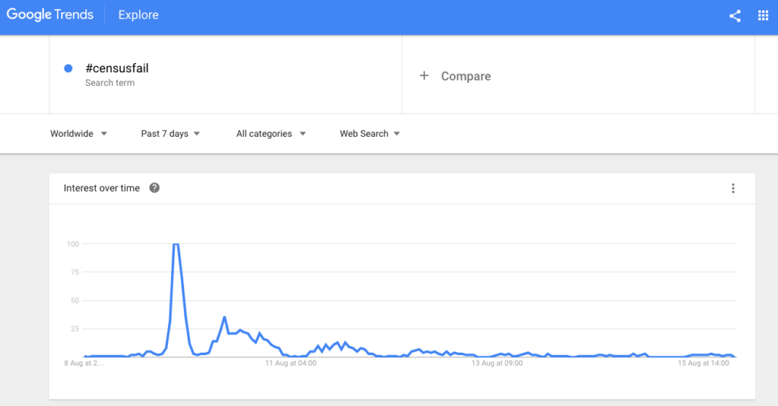Edit the #censusfail search term field

click(225, 75)
